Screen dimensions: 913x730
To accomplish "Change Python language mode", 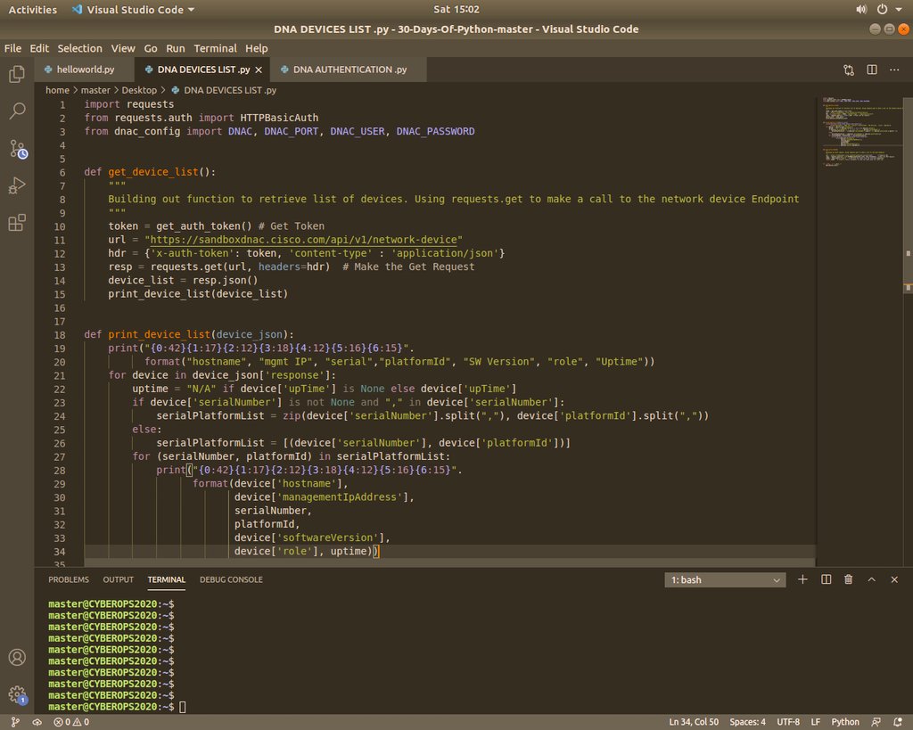I will 845,722.
